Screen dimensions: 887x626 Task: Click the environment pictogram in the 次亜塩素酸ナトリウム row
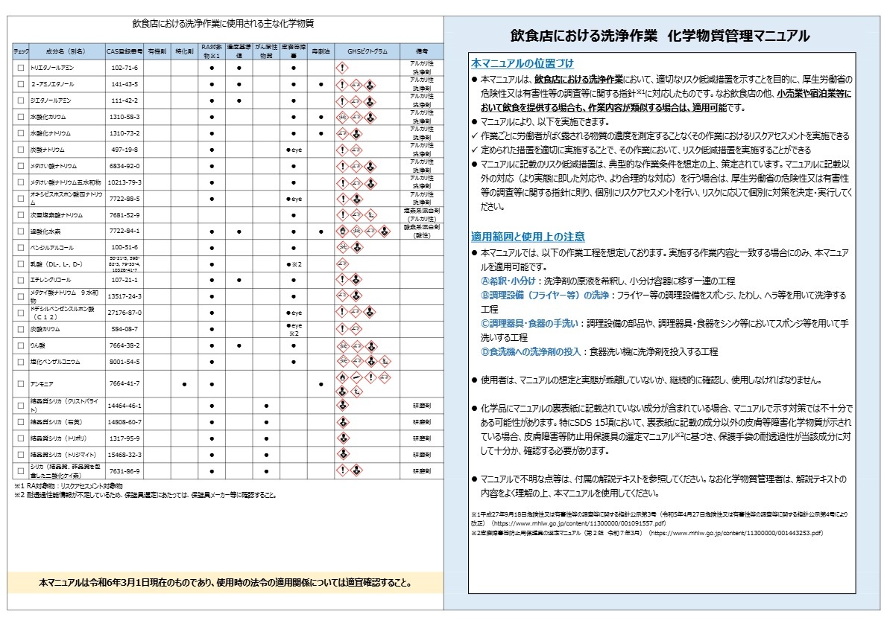[370, 214]
